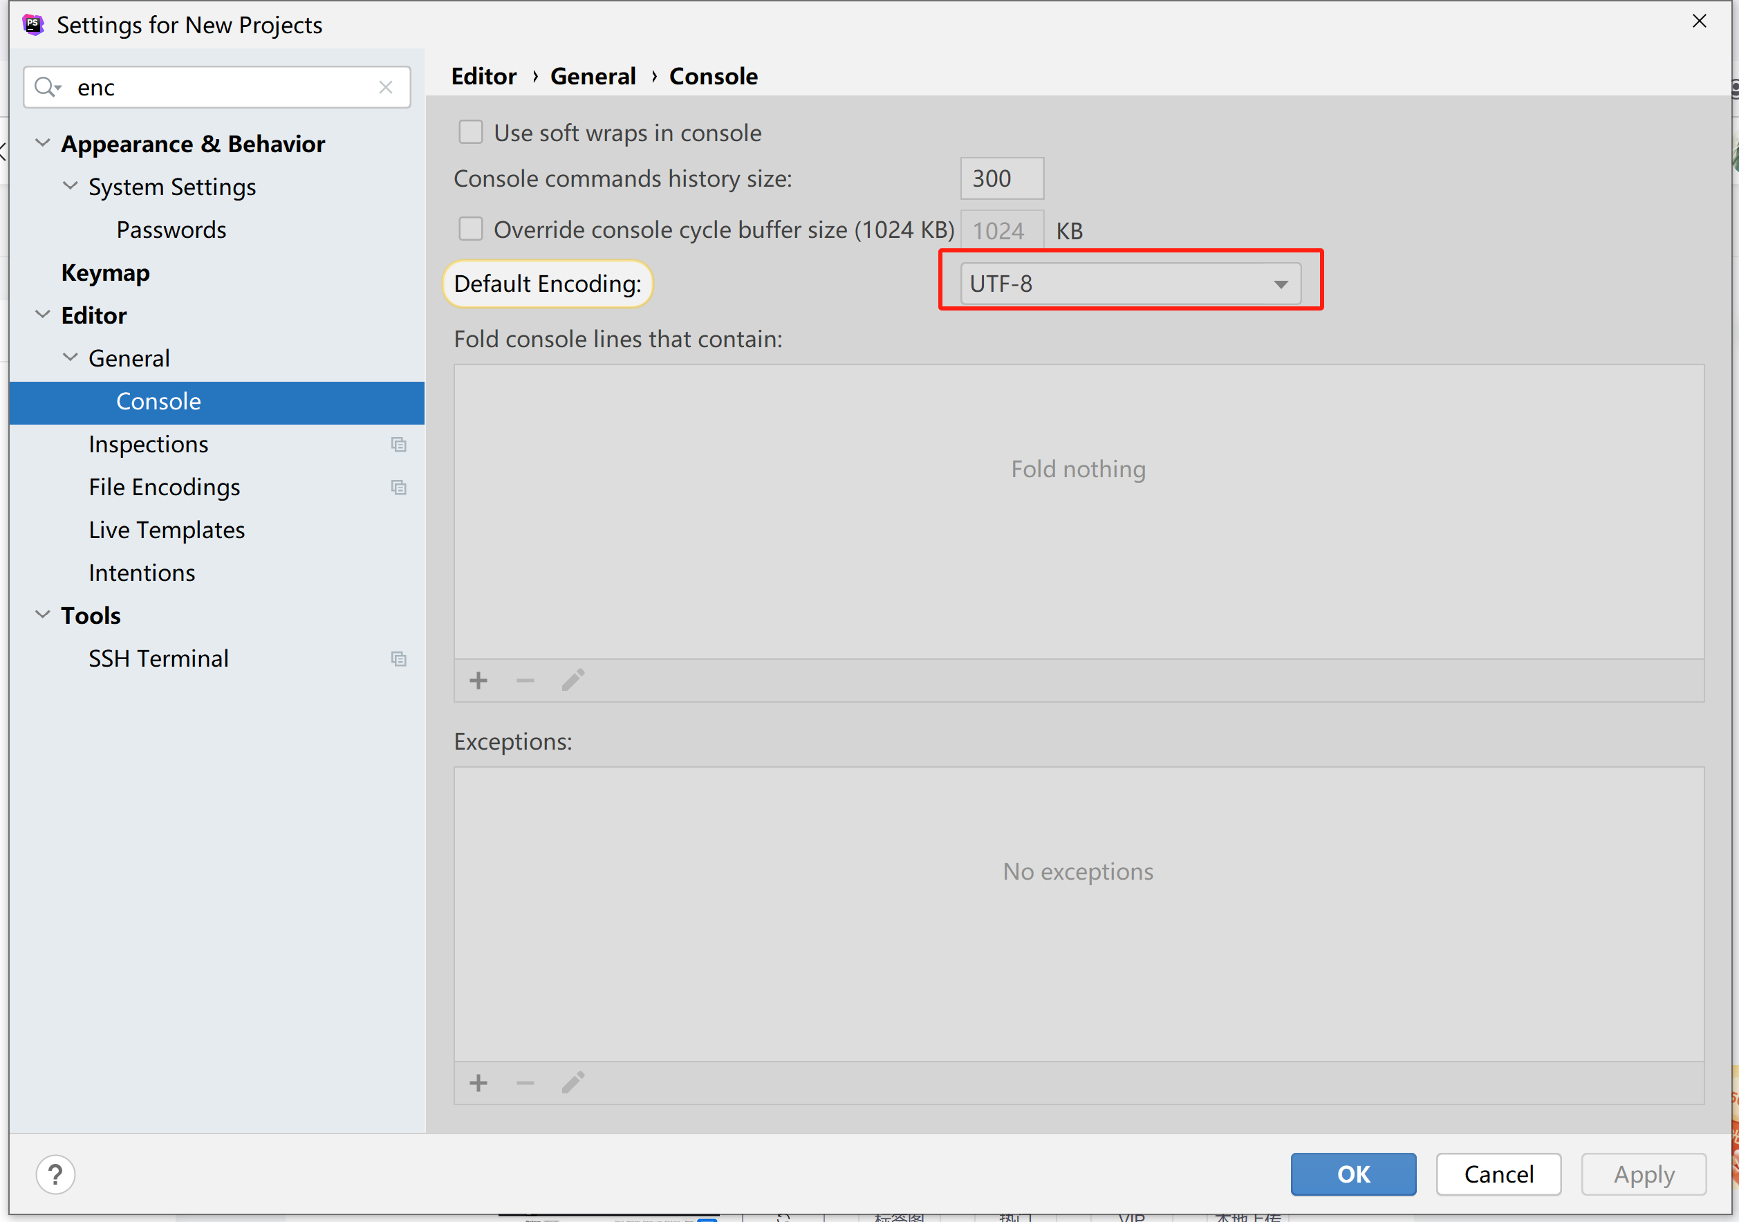
Task: Click the Live Templates icon in sidebar
Action: point(167,529)
